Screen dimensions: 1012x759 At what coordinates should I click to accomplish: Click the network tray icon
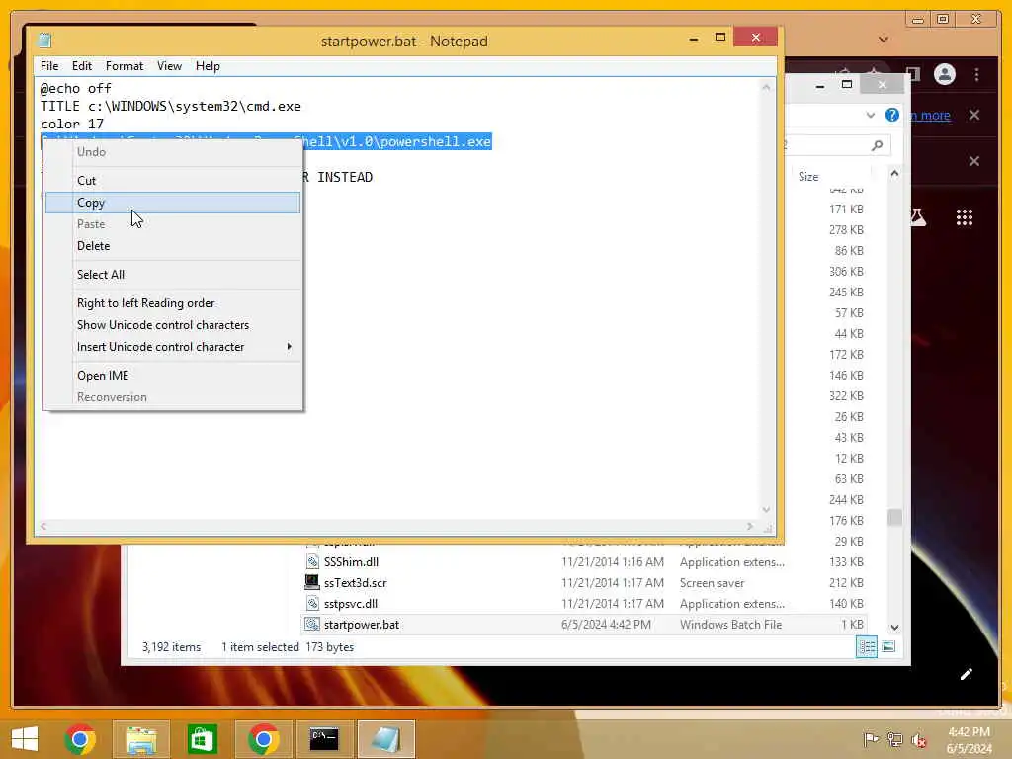click(894, 739)
